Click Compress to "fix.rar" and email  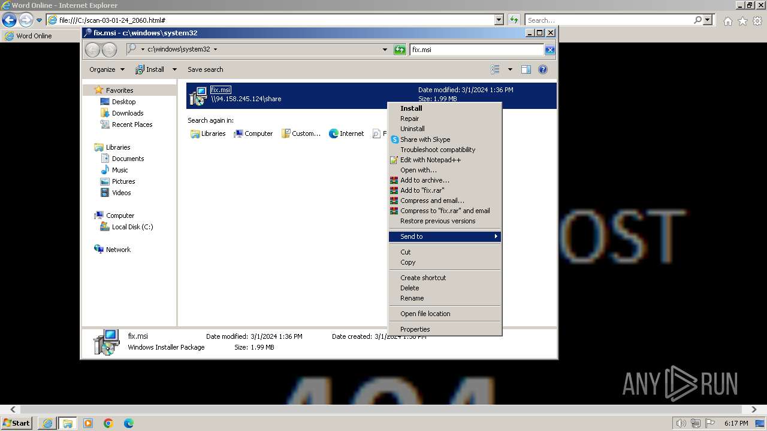click(445, 211)
